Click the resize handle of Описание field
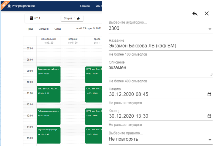The image size is (216, 146). click(x=211, y=74)
